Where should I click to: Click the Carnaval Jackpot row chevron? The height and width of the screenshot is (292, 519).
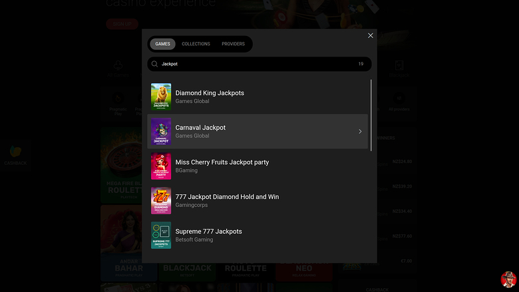[360, 132]
